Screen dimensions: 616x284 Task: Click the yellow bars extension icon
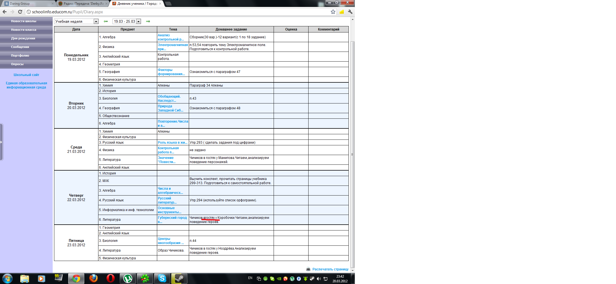342,12
